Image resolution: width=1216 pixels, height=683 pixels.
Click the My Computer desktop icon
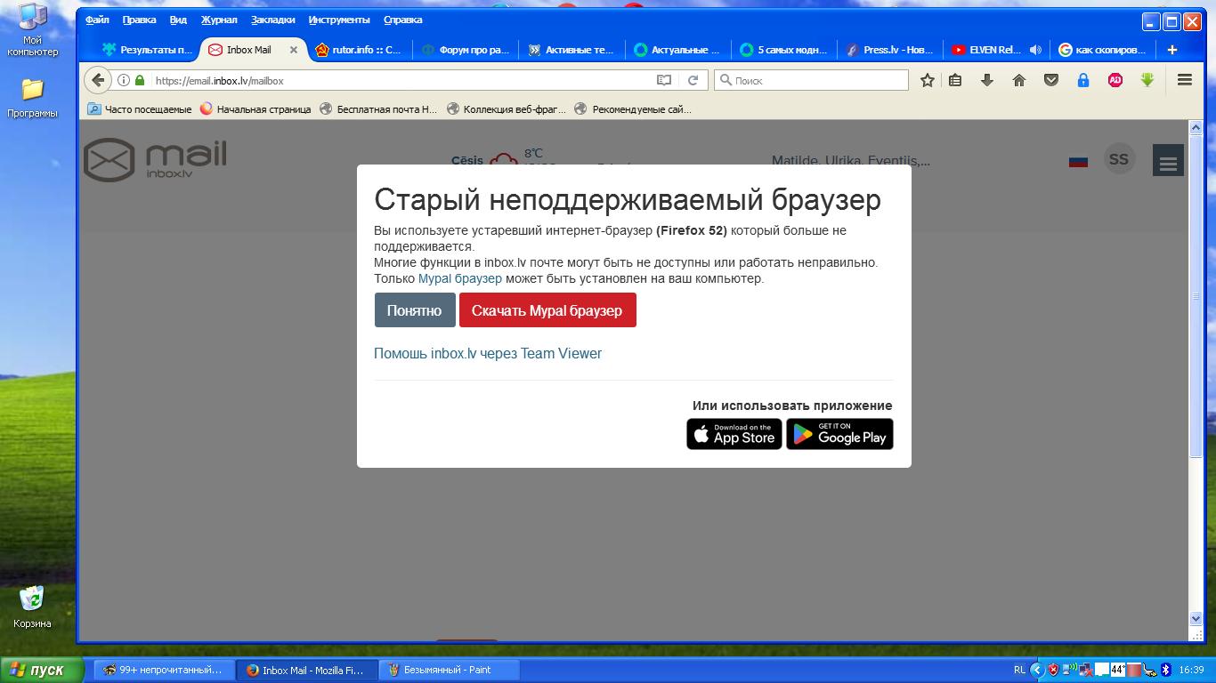(33, 29)
